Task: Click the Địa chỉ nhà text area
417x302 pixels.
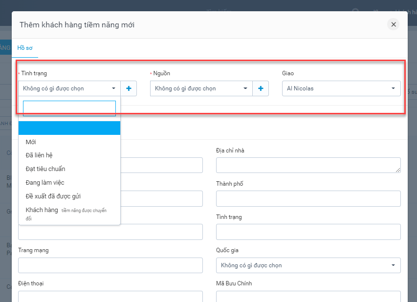Action: point(308,165)
